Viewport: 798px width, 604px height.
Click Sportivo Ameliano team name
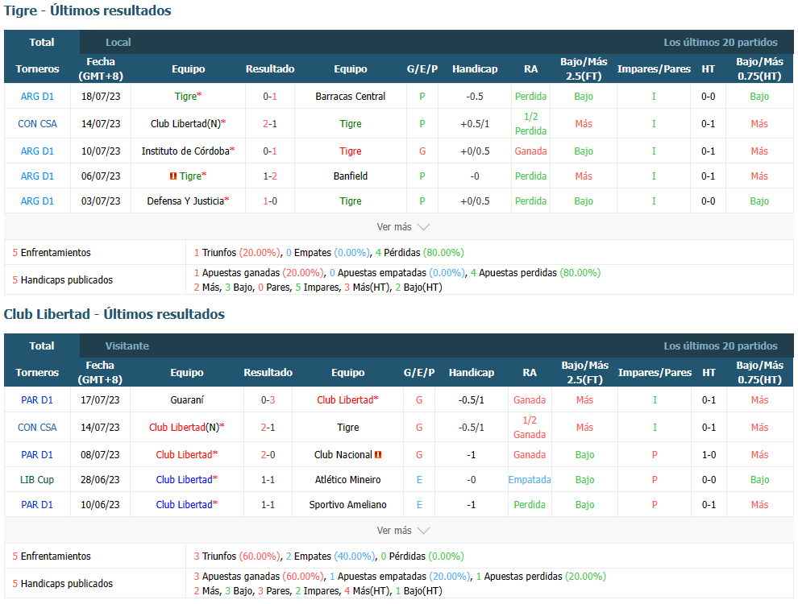tap(347, 504)
